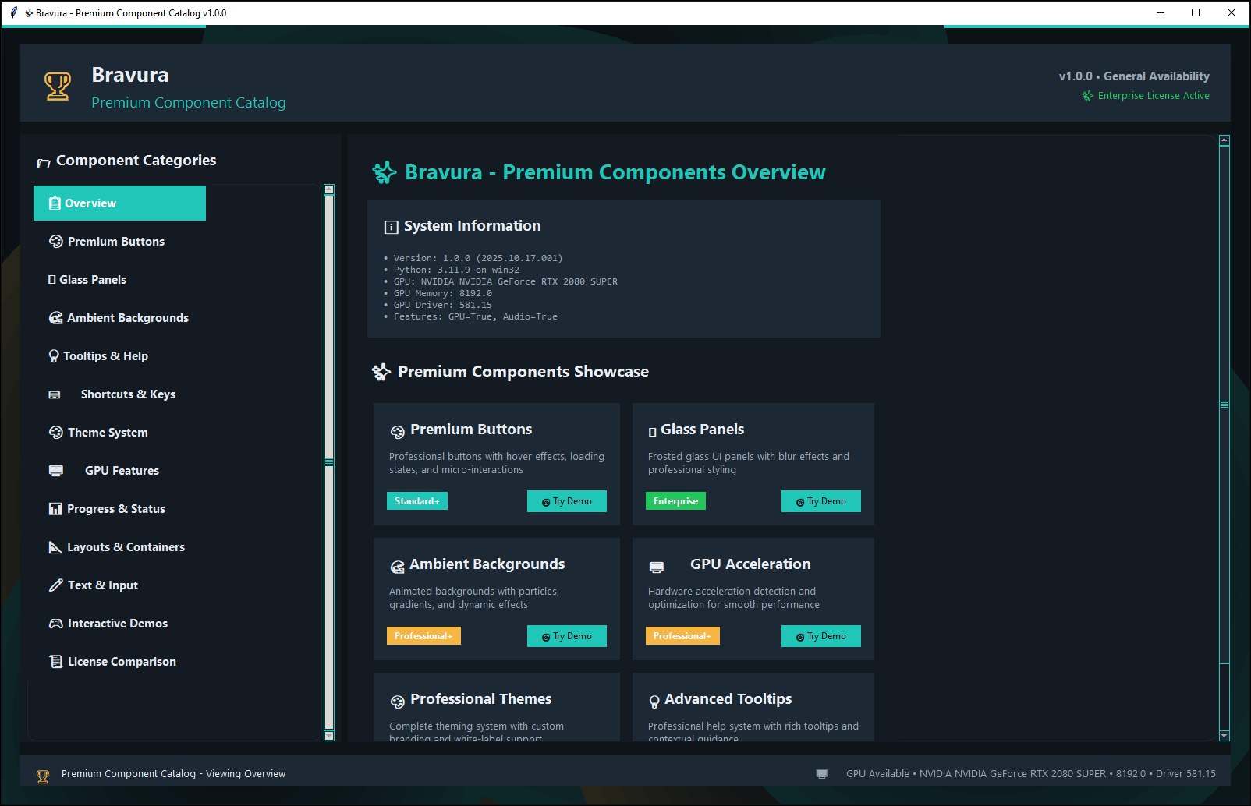Image resolution: width=1251 pixels, height=806 pixels.
Task: Click the Glass Panels icon in the sidebar
Action: coord(52,279)
